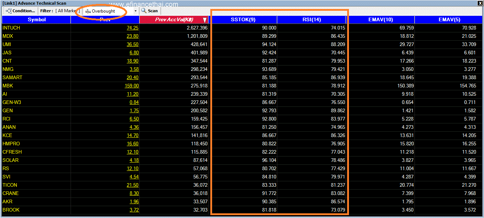This screenshot has width=484, height=218.
Task: Select the GEN-W3 symbol
Action: pos(12,102)
